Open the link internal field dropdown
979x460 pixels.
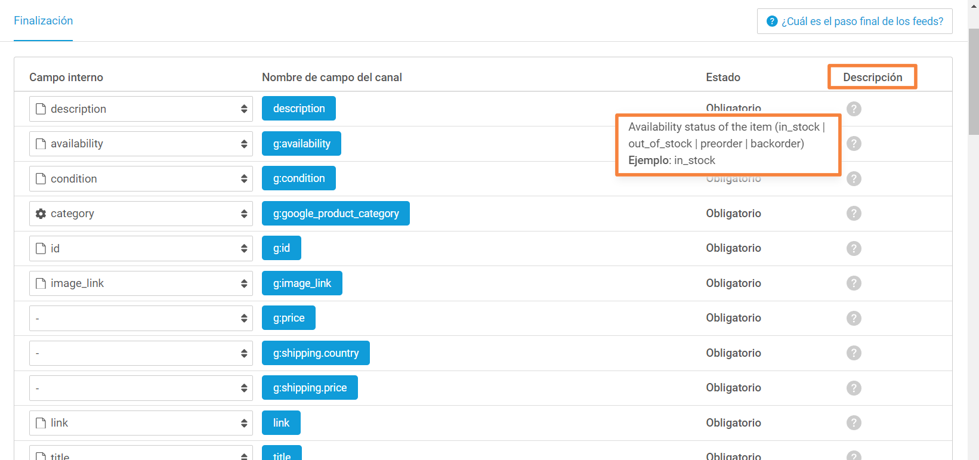pos(141,423)
